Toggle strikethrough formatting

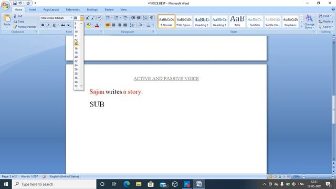[x=63, y=25]
